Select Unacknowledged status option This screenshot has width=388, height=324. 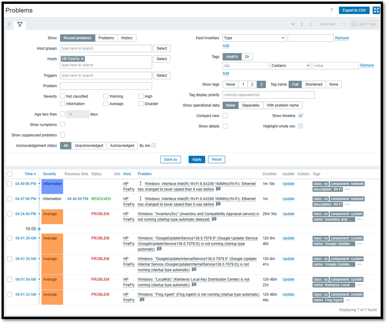coord(89,146)
